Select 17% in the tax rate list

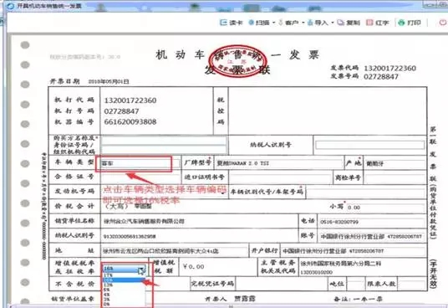124,275
